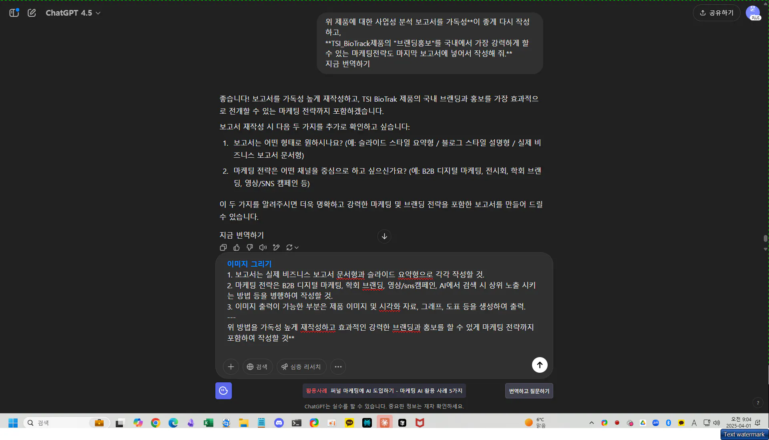
Task: Open the Windows Start menu
Action: click(x=13, y=423)
